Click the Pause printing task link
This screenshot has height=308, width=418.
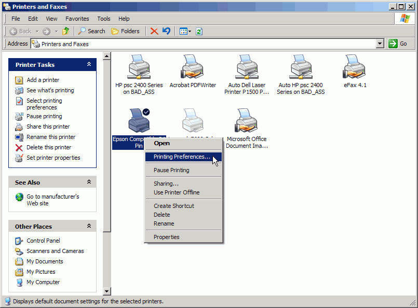pyautogui.click(x=44, y=116)
